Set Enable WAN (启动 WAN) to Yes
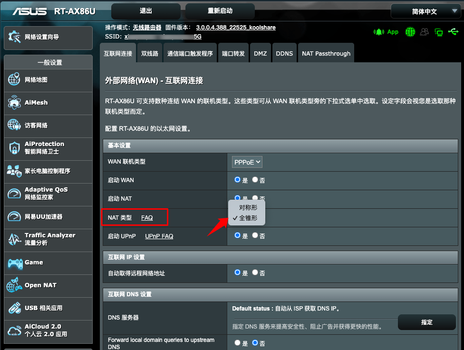The height and width of the screenshot is (350, 464). 237,180
